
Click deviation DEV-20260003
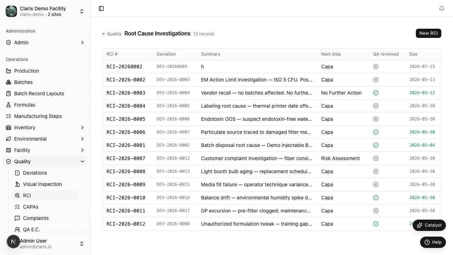click(x=172, y=67)
